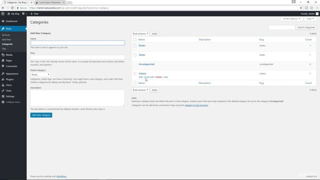Click the Search Categories button
This screenshot has height=180, width=320.
(x=306, y=27)
